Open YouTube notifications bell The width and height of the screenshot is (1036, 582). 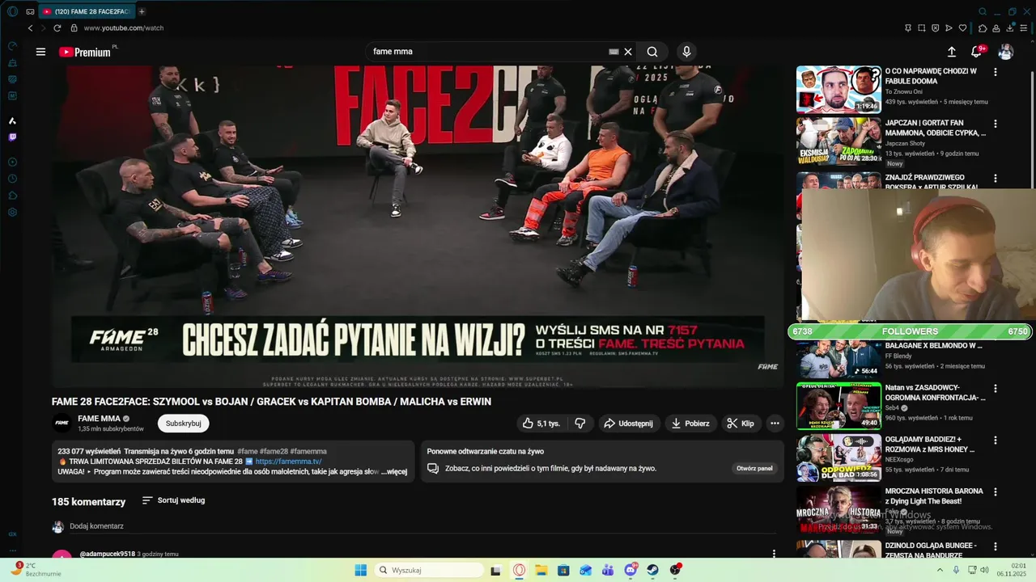977,52
